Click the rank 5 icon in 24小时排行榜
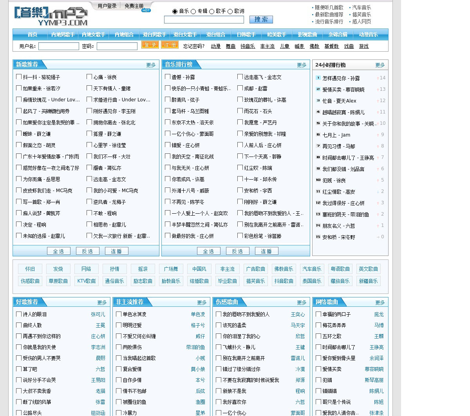The height and width of the screenshot is (416, 470). (318, 123)
